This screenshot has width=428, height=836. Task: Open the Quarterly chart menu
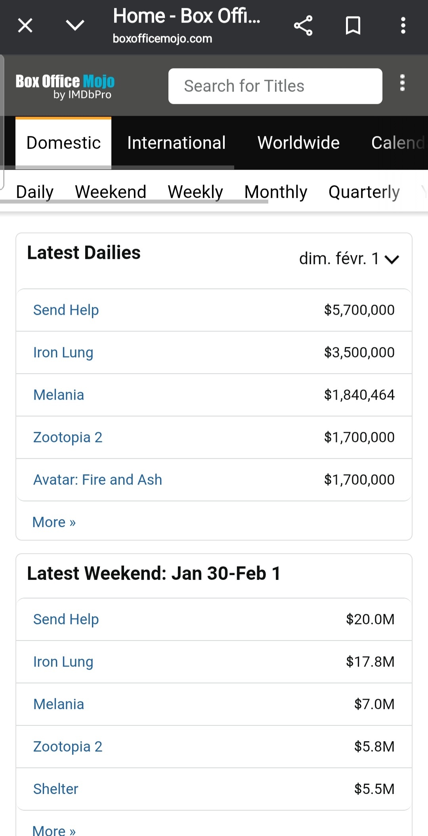364,192
